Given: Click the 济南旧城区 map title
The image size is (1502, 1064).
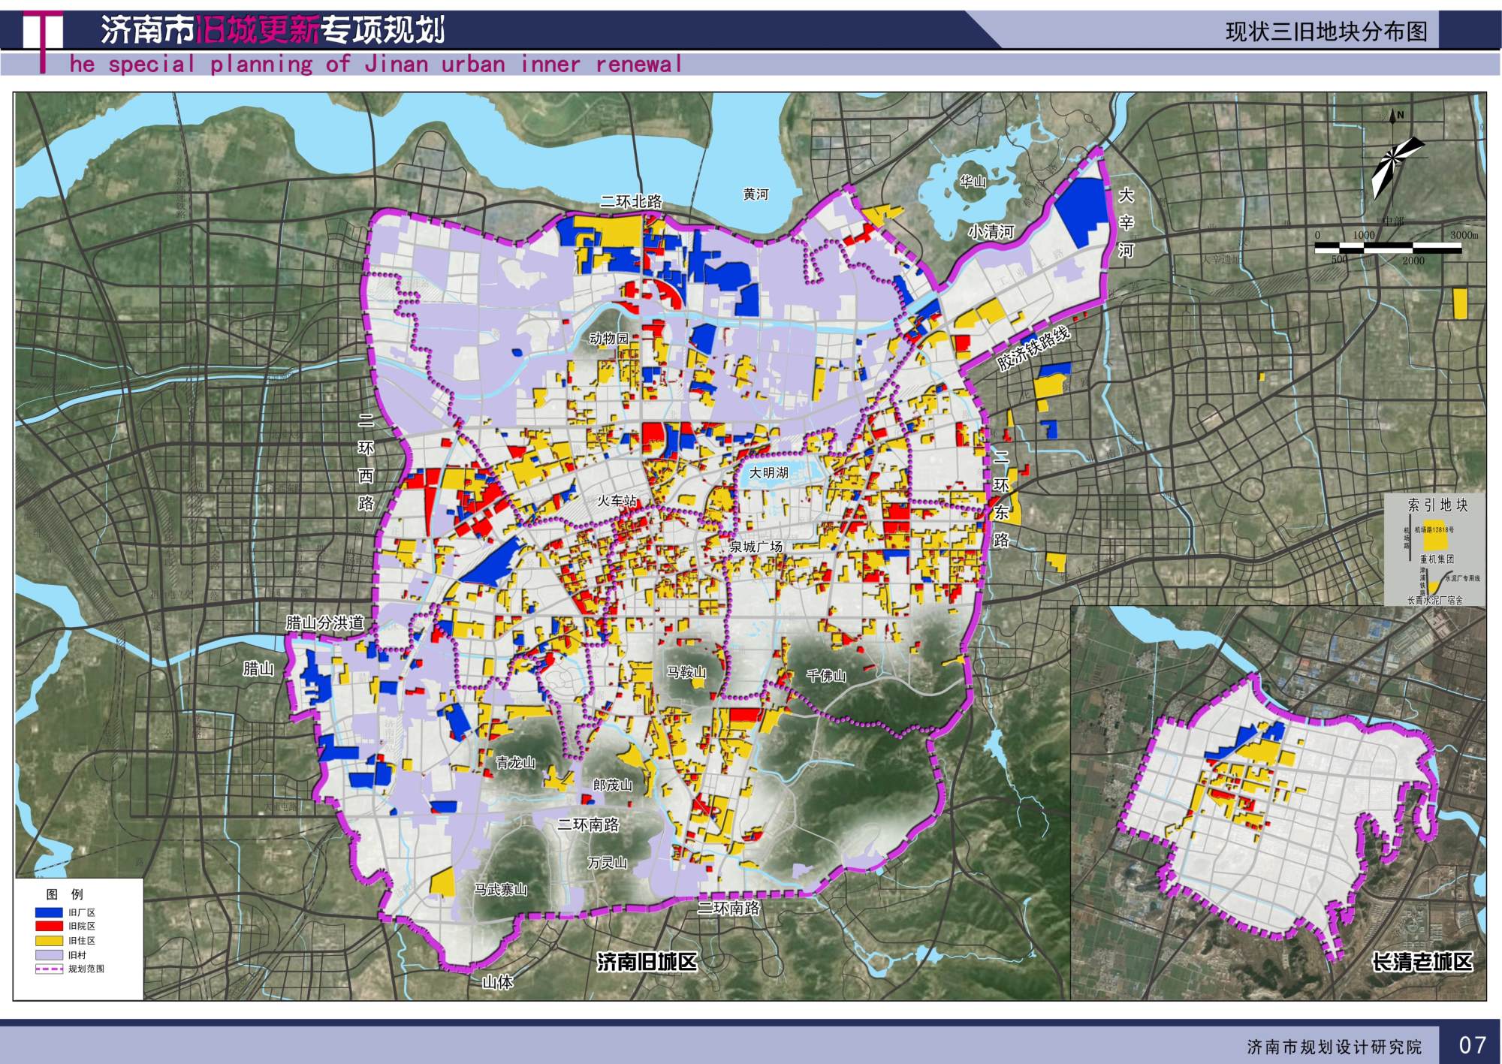Looking at the screenshot, I should point(647,962).
